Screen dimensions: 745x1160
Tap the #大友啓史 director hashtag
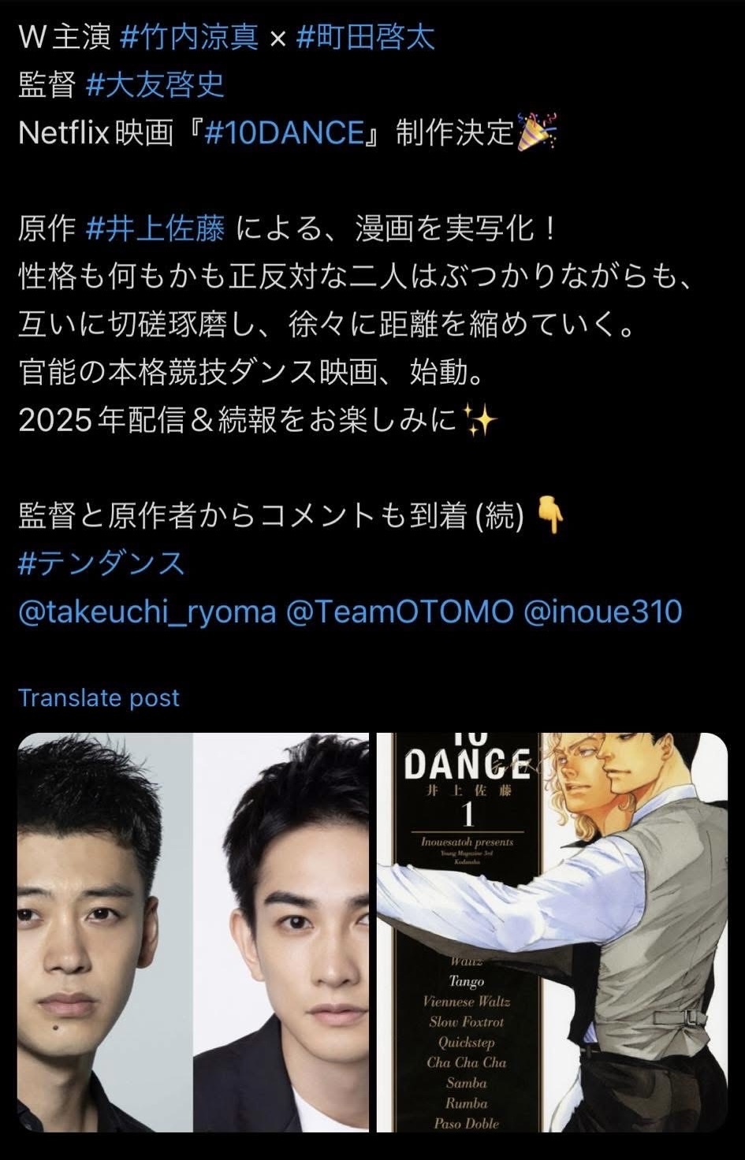coord(155,85)
